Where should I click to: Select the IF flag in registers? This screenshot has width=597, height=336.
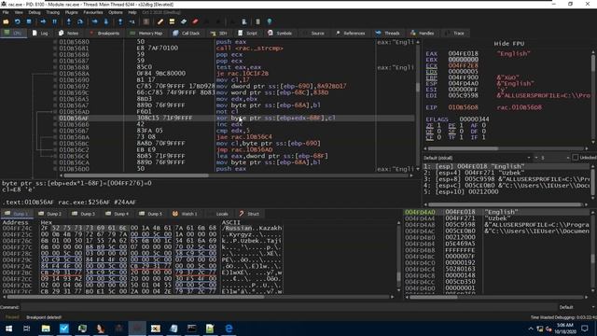pyautogui.click(x=475, y=137)
